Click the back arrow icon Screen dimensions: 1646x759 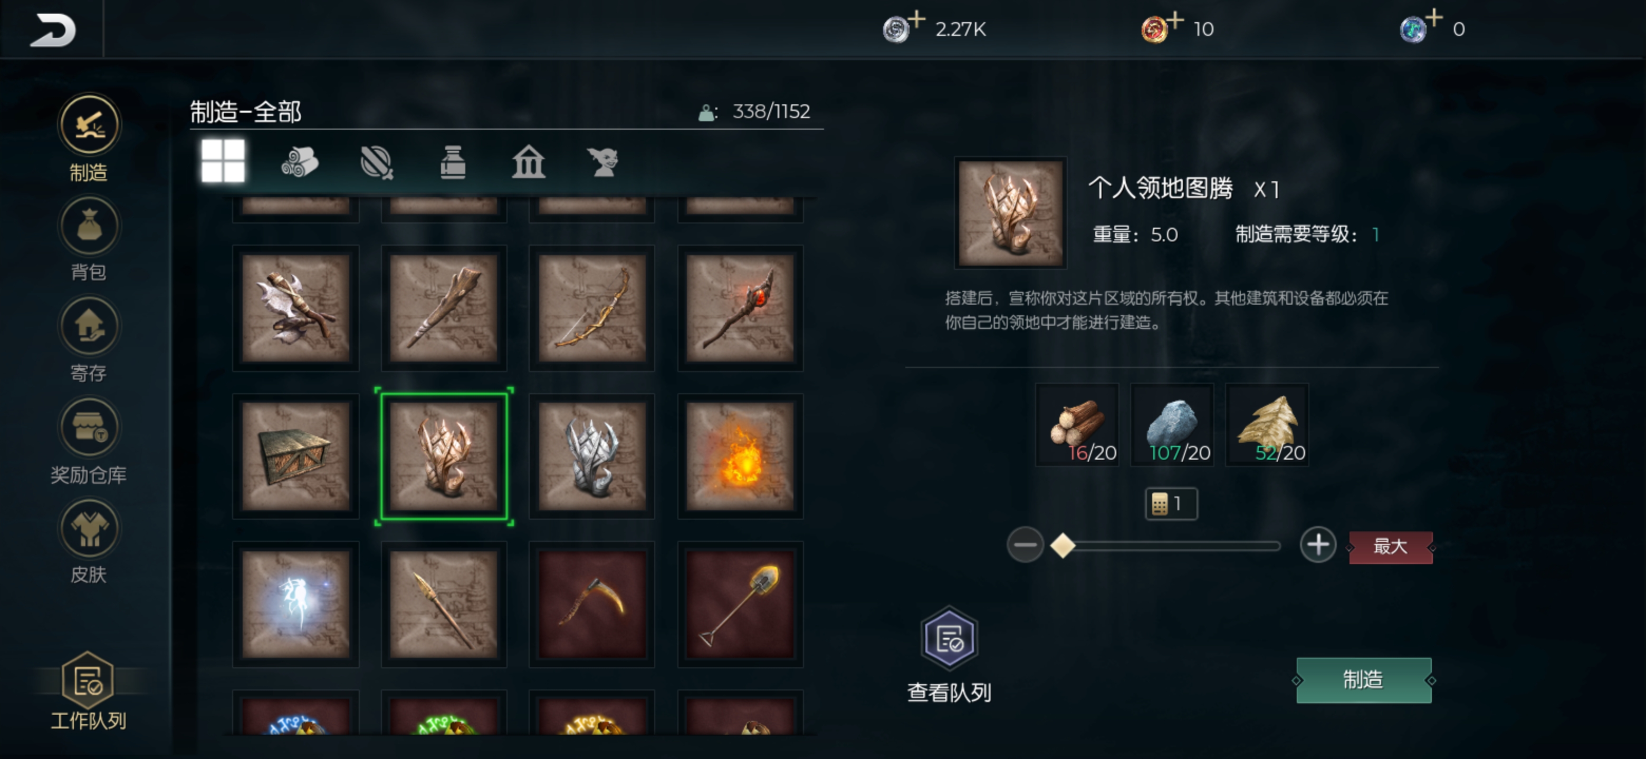point(52,30)
